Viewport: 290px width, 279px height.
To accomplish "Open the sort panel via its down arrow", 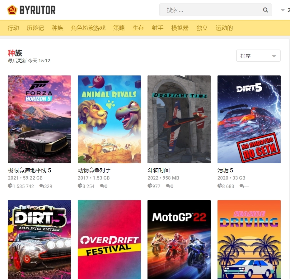I will tap(274, 55).
